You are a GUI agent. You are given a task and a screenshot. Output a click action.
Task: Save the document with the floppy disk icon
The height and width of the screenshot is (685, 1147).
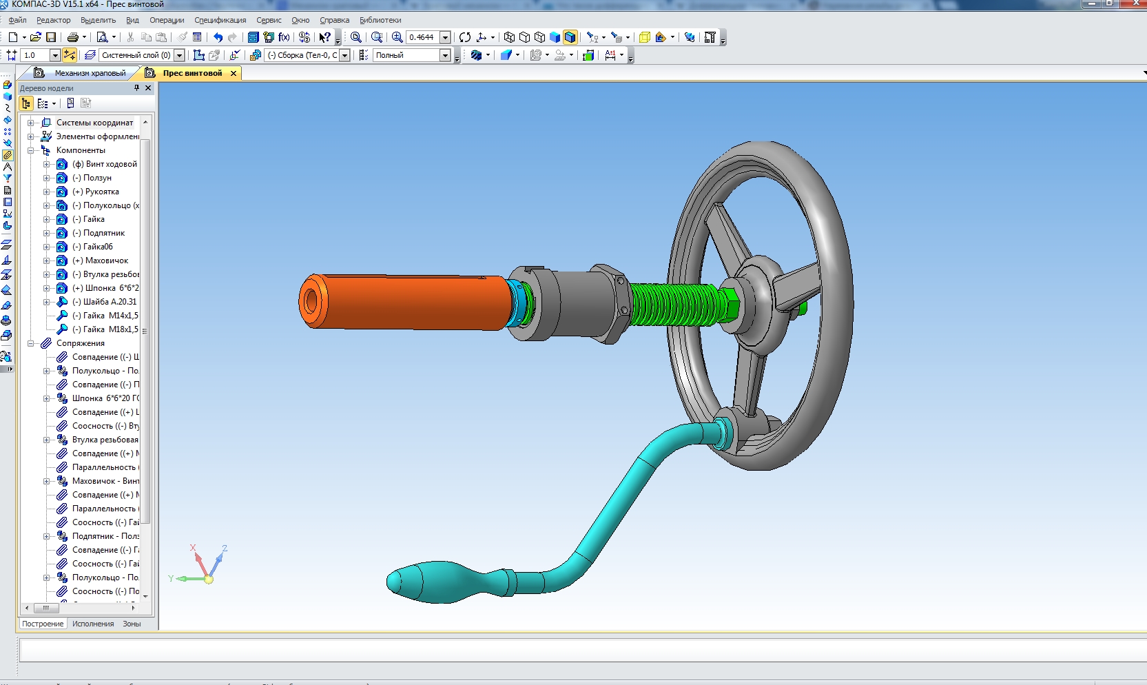[51, 37]
